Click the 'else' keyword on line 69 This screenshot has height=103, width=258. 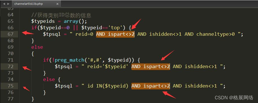pos(37,47)
